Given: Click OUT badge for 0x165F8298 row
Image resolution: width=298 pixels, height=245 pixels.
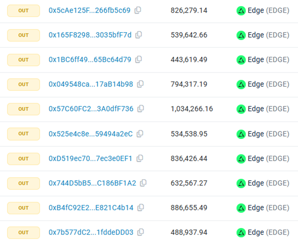Looking at the screenshot, I should pos(24,35).
